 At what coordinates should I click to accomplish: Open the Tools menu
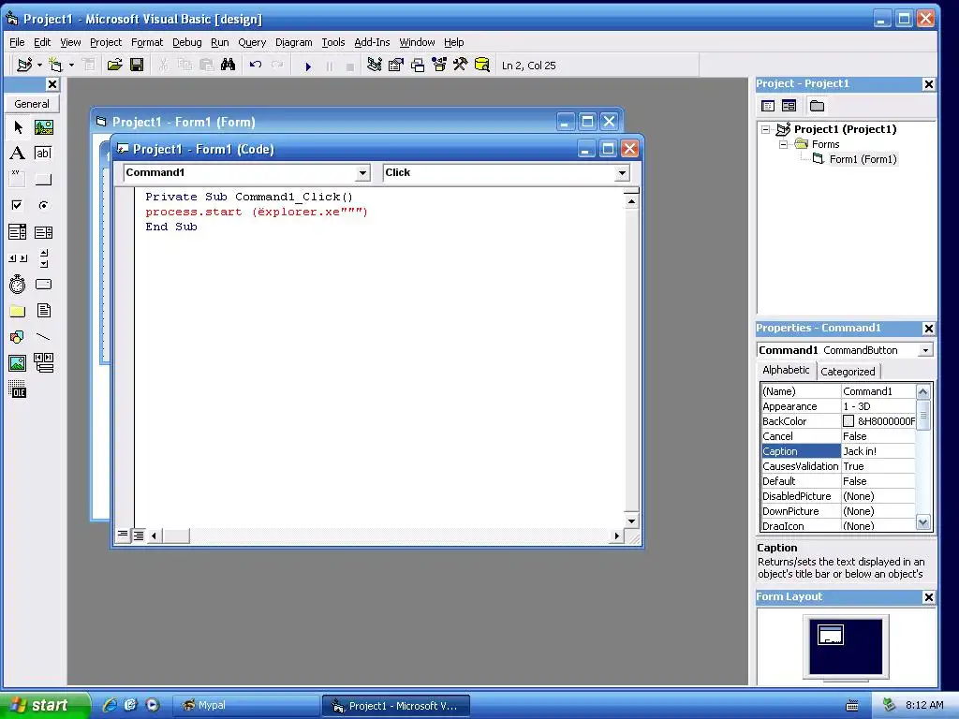[333, 42]
